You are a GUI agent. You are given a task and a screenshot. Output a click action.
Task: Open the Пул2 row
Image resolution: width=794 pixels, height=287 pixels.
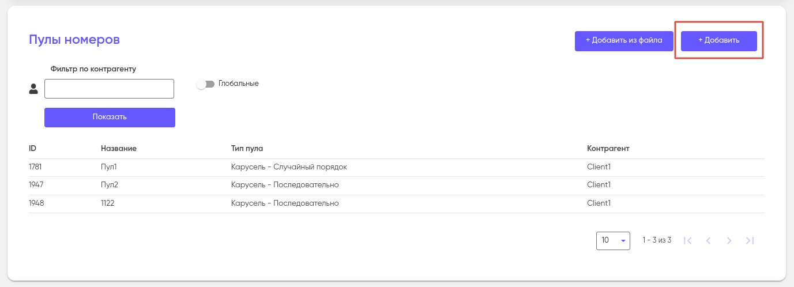[x=109, y=185]
